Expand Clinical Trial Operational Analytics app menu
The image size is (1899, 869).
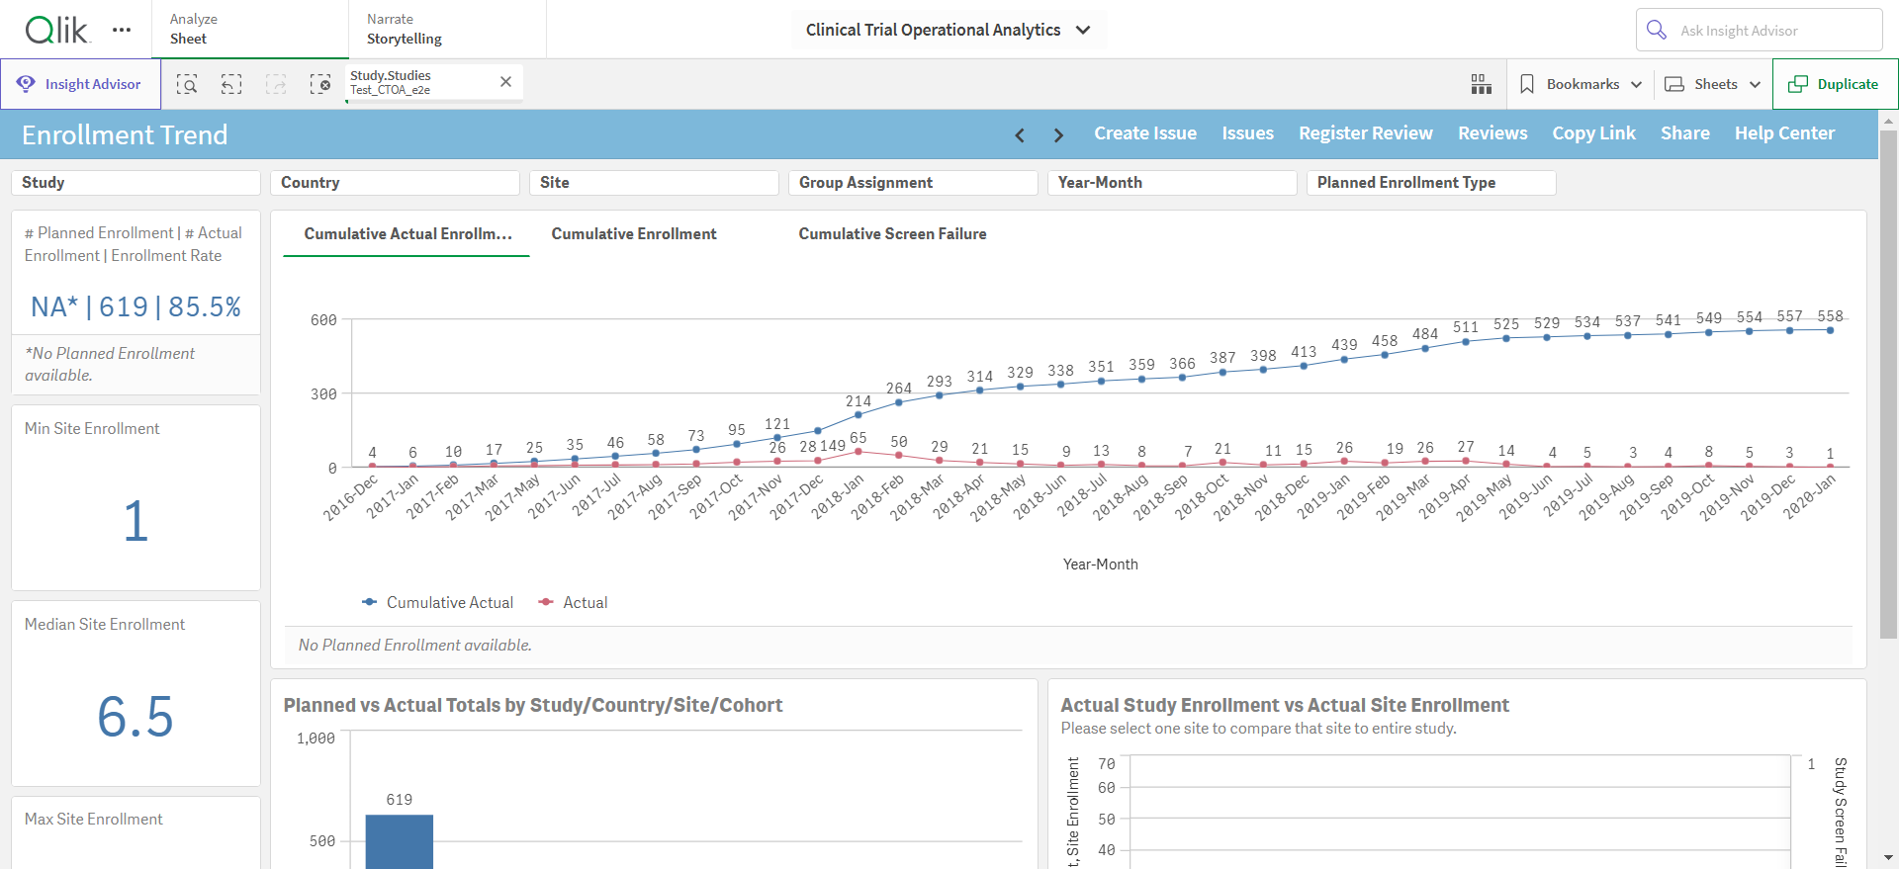click(x=949, y=30)
